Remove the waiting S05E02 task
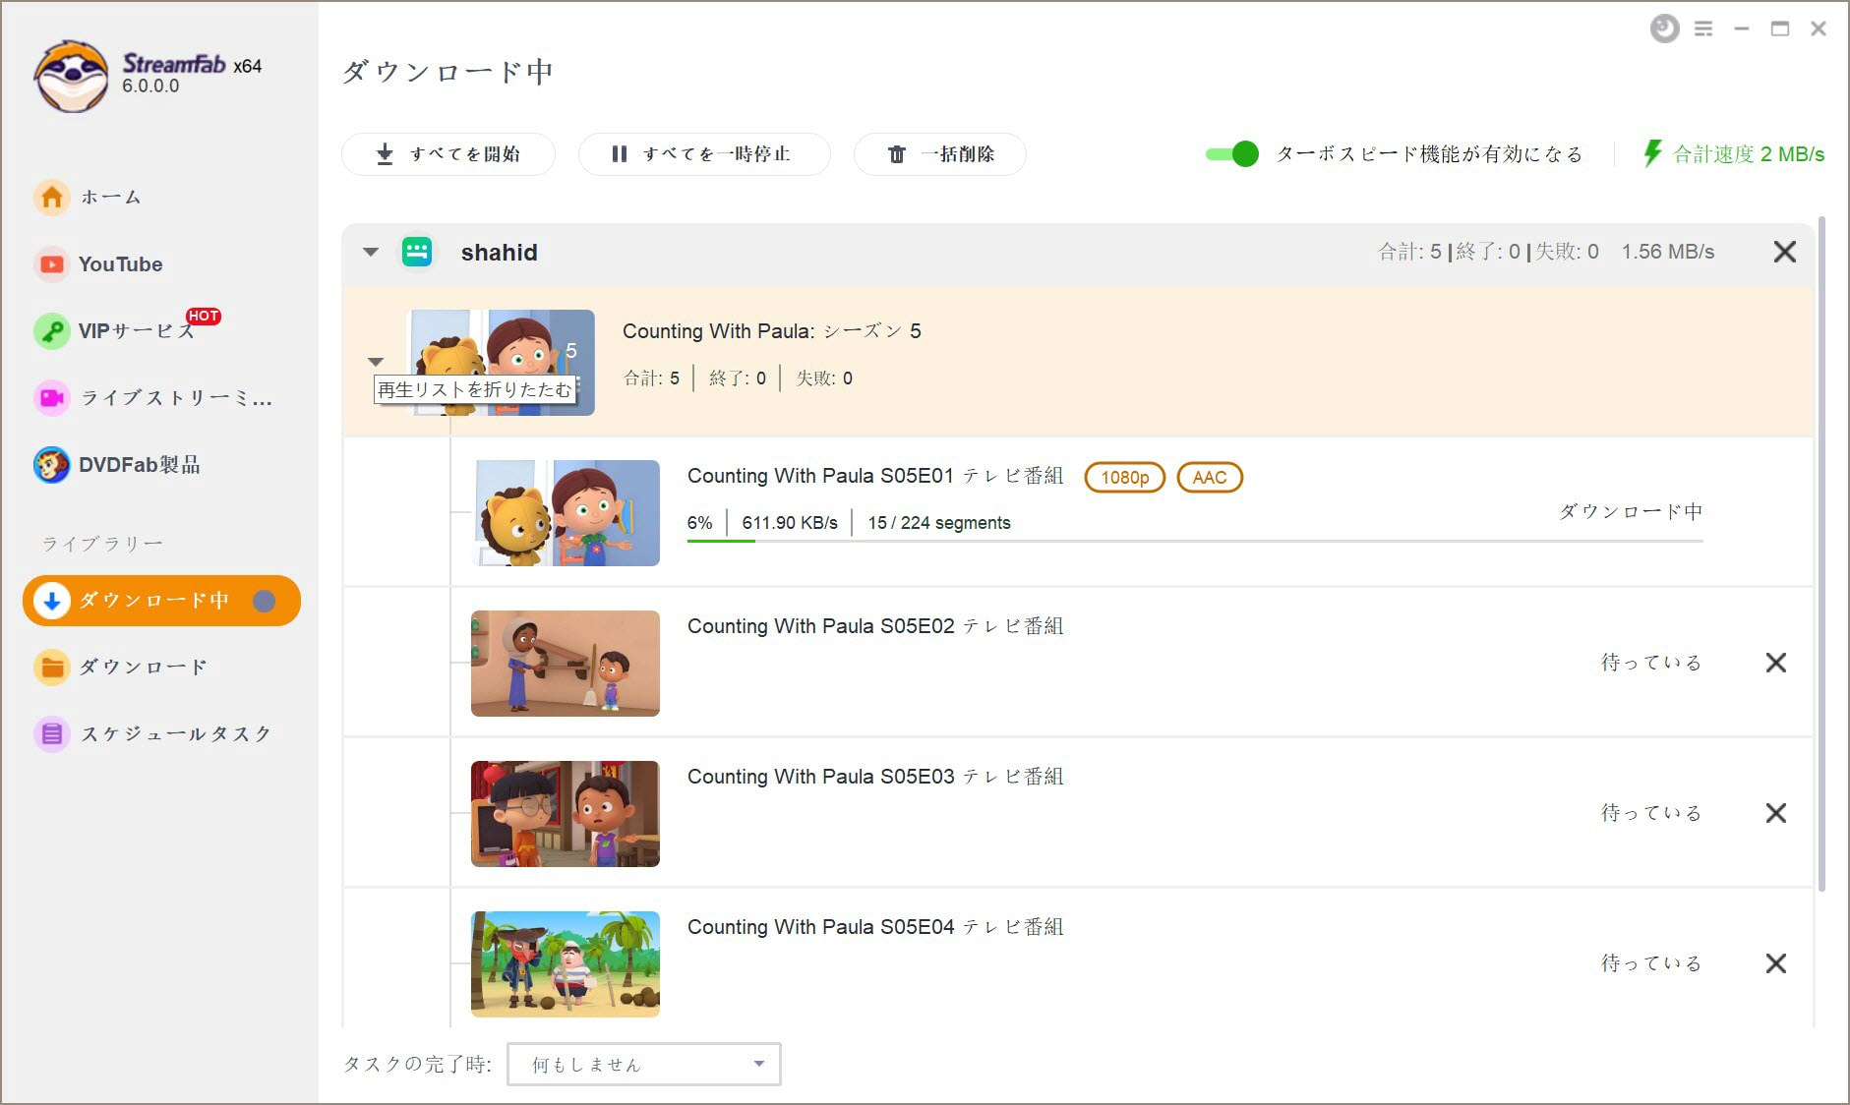 coord(1776,663)
